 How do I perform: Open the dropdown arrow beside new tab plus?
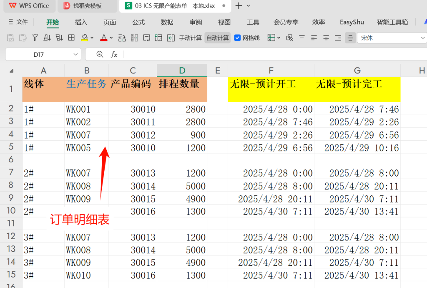click(x=249, y=6)
